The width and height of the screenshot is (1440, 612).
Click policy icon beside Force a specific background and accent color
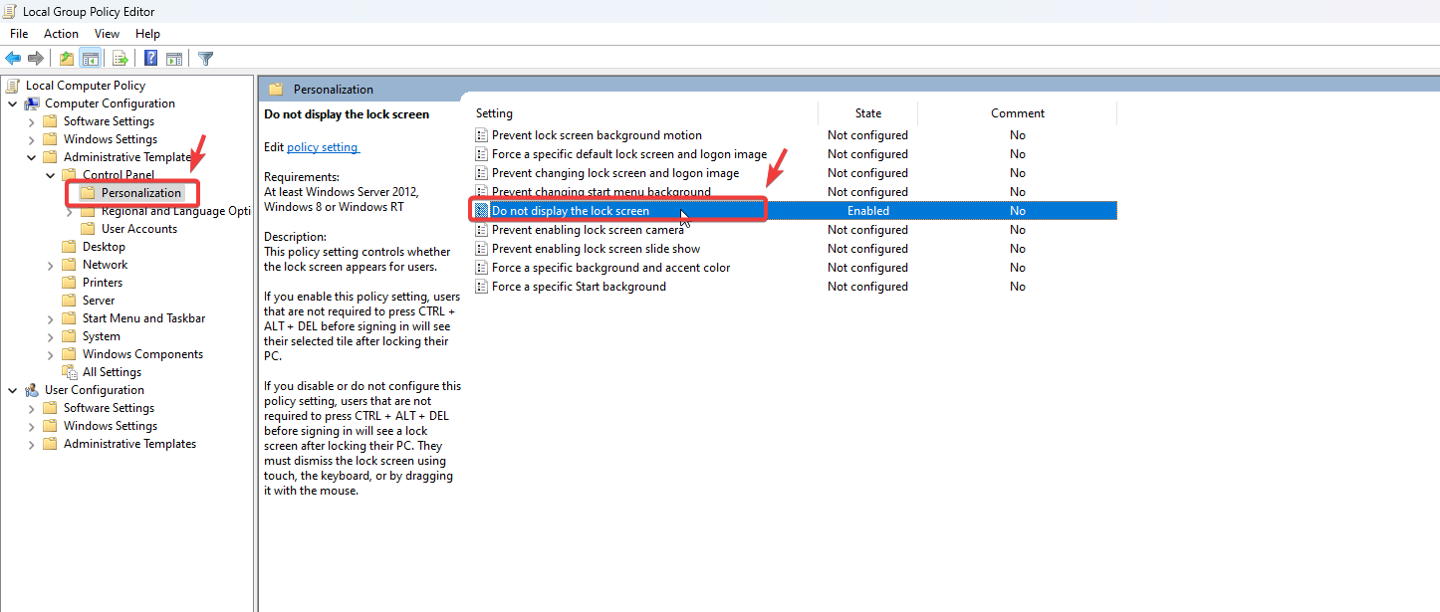click(482, 268)
